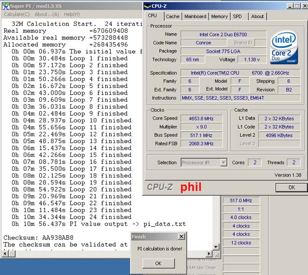The image size is (308, 275).
Task: Click Core Speed value 4653.8 MHz
Action: pyautogui.click(x=202, y=119)
